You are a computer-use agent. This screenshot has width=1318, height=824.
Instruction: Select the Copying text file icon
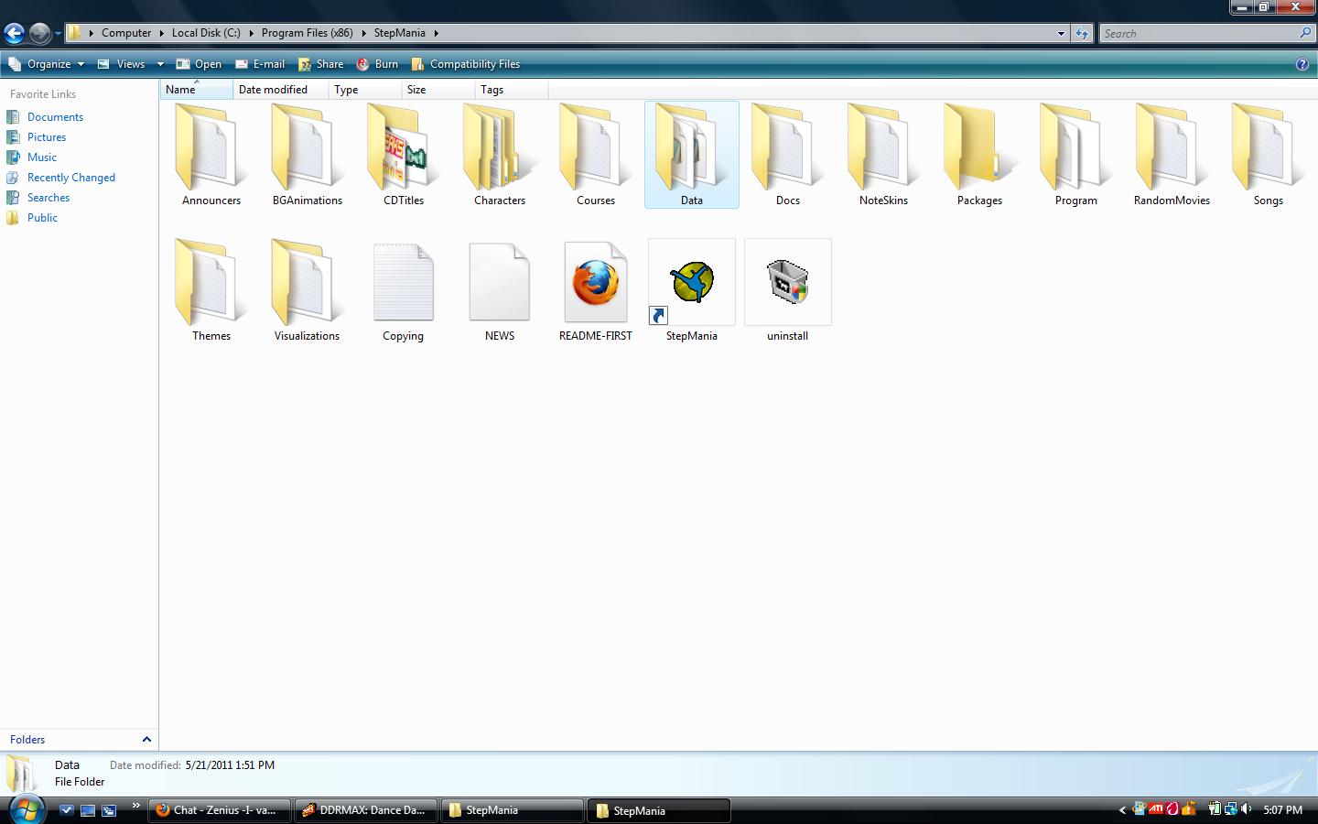[x=403, y=282]
